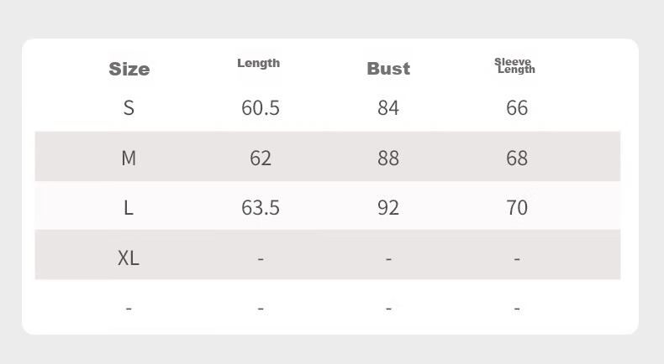Click the Length column header
Screen dimensions: 664x364
coord(258,63)
